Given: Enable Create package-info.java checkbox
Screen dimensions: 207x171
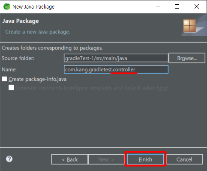Looking at the screenshot, I should click(4, 79).
